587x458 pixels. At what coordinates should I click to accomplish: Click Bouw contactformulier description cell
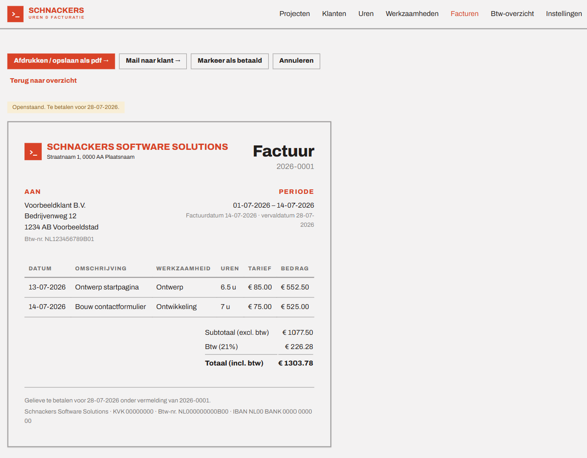coord(110,307)
